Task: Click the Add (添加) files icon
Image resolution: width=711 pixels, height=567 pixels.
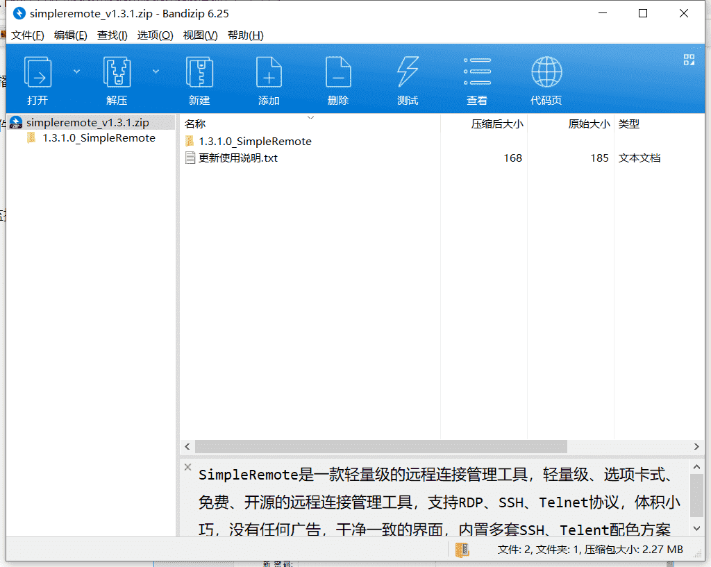Action: [269, 71]
